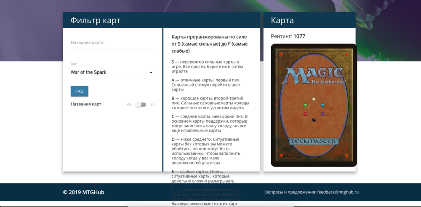Toggle the card names language switch
Image resolution: width=421 pixels, height=207 pixels.
click(141, 104)
